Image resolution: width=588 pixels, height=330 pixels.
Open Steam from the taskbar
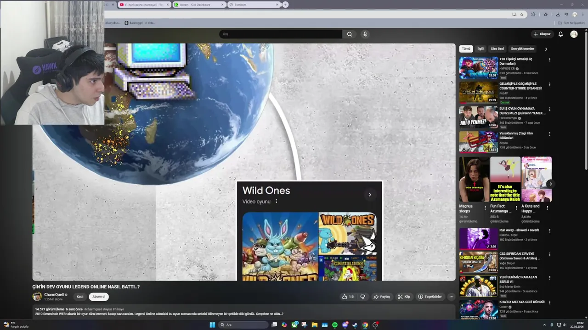click(355, 325)
